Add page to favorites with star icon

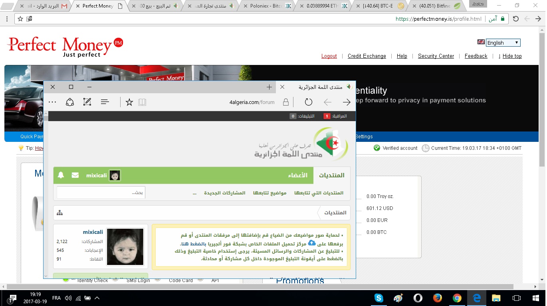point(129,102)
